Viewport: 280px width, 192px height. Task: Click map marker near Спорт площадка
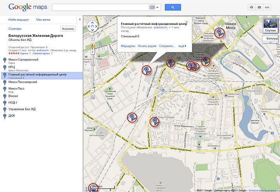click(155, 122)
